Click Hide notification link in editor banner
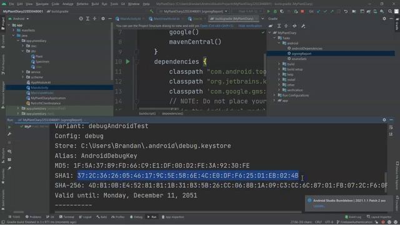 pyautogui.click(x=250, y=26)
